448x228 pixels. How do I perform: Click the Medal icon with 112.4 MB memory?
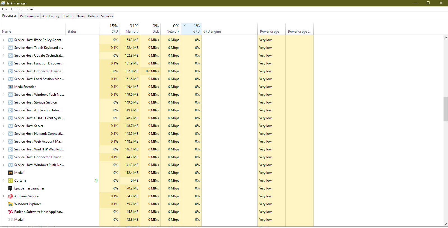[x=10, y=173]
